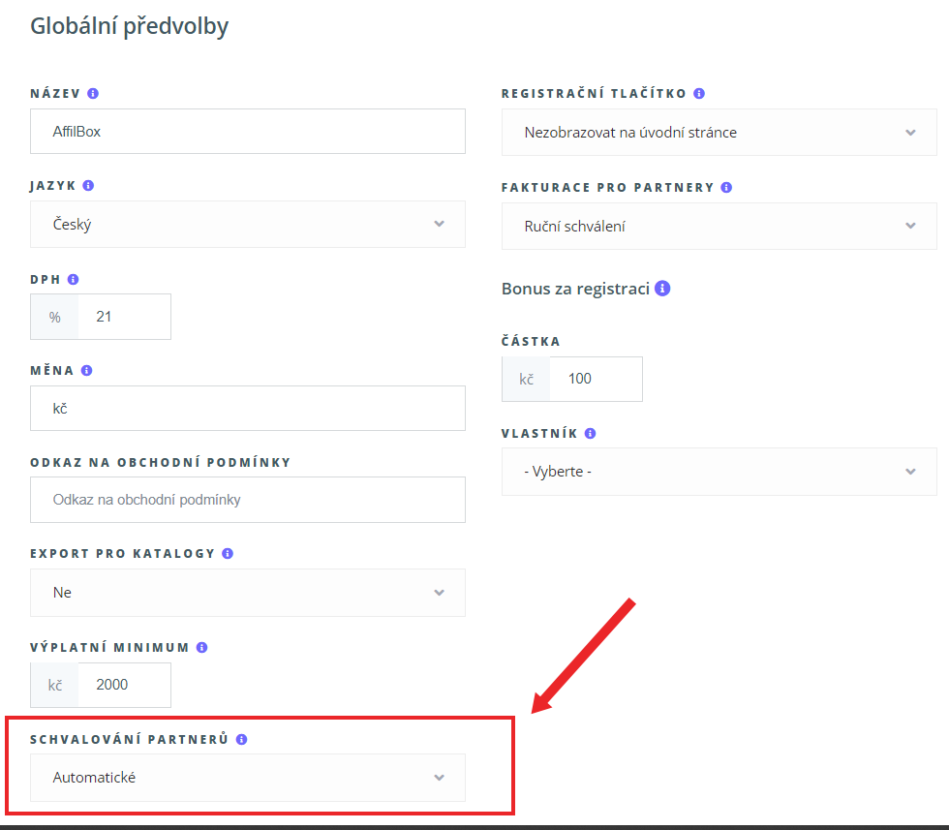Screen dimensions: 949x830
Task: Open info icon beside MĚNA label
Action: (86, 370)
